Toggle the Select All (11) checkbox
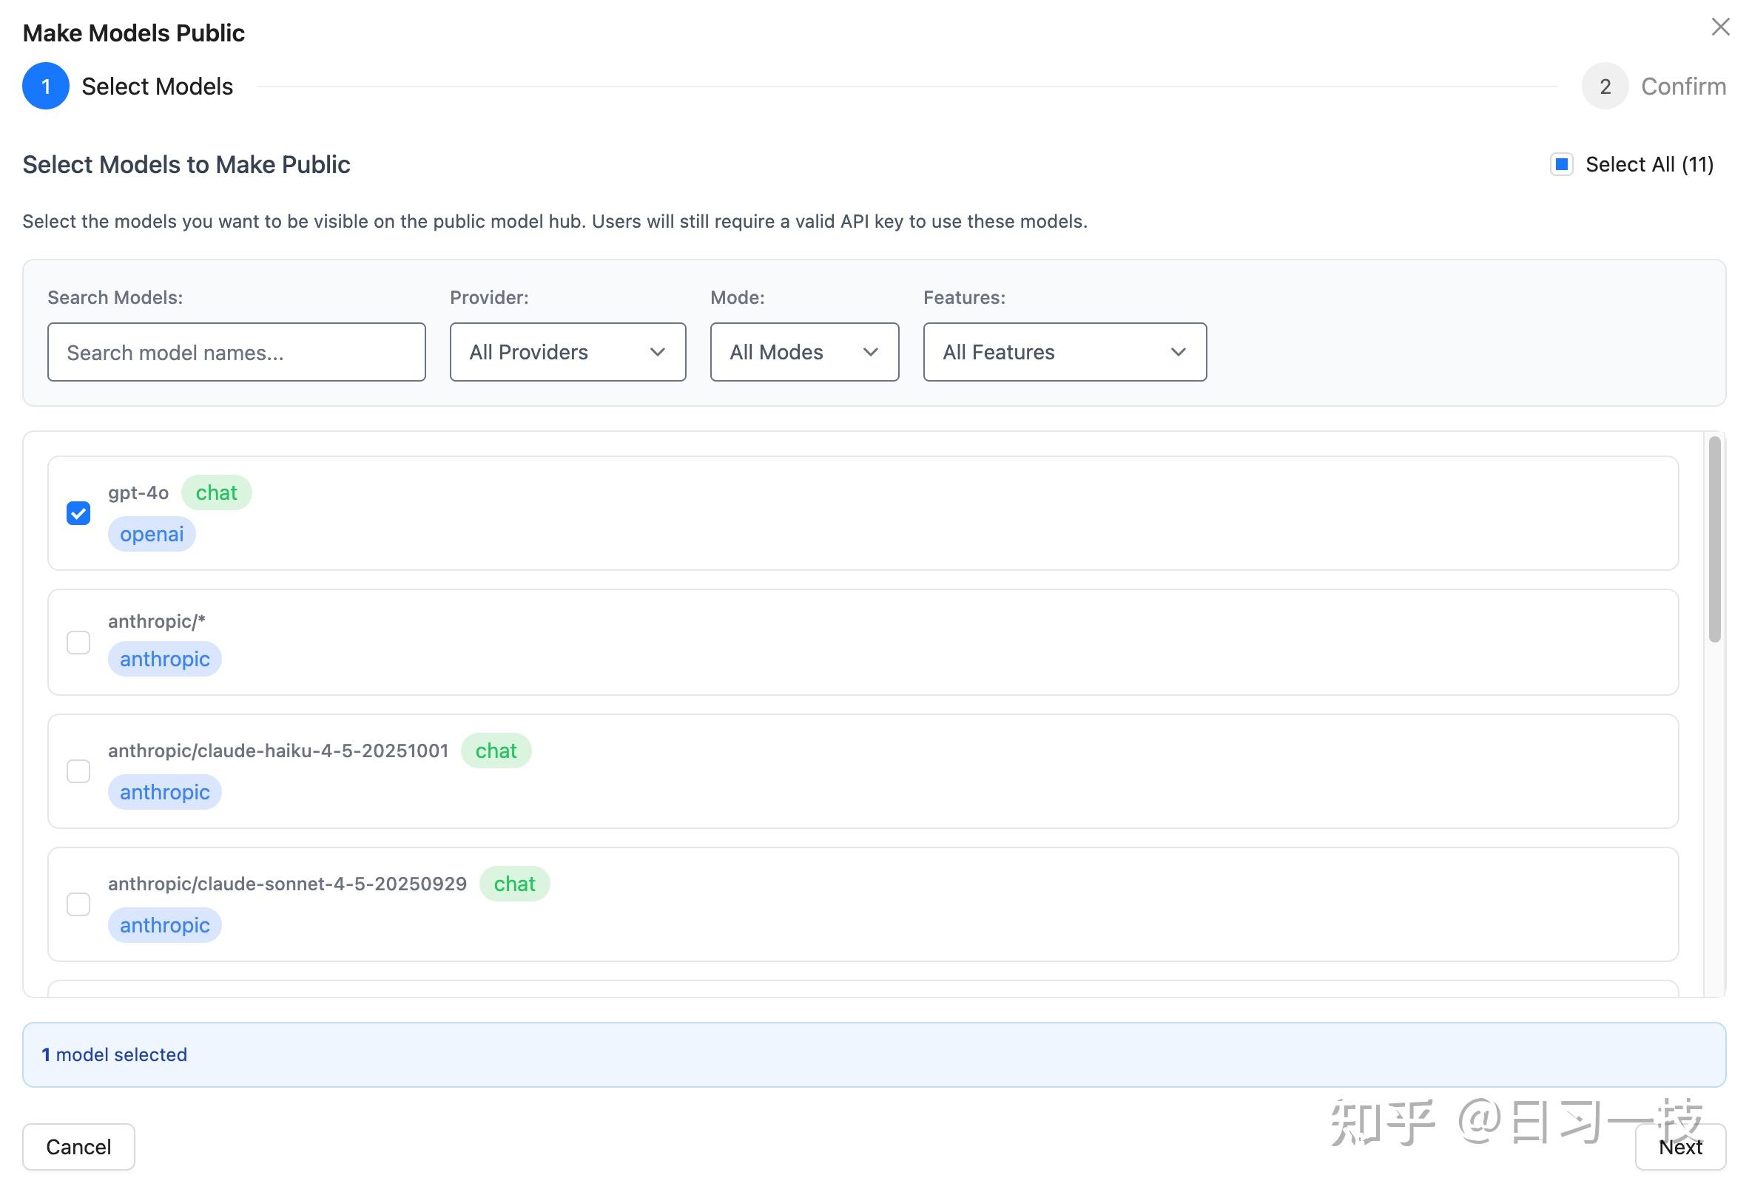Screen dimensions: 1749x1192 pos(1562,164)
